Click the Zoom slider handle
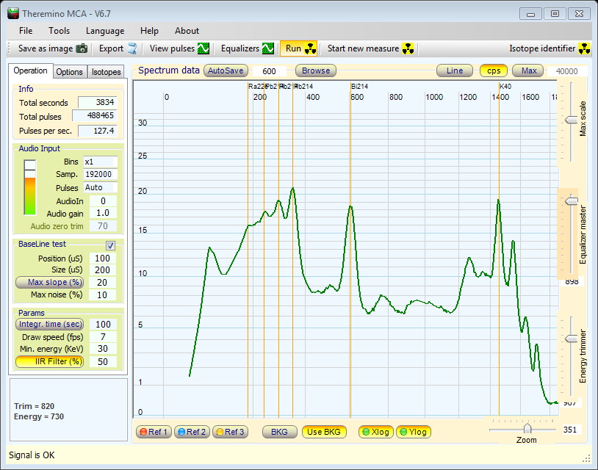 coord(527,429)
